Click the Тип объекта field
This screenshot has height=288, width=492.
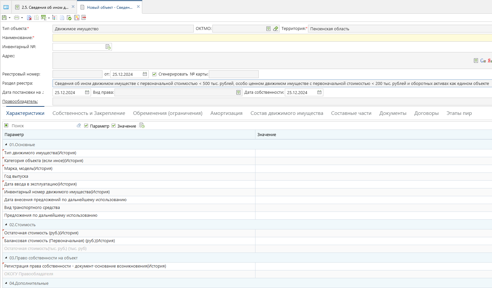pos(123,29)
